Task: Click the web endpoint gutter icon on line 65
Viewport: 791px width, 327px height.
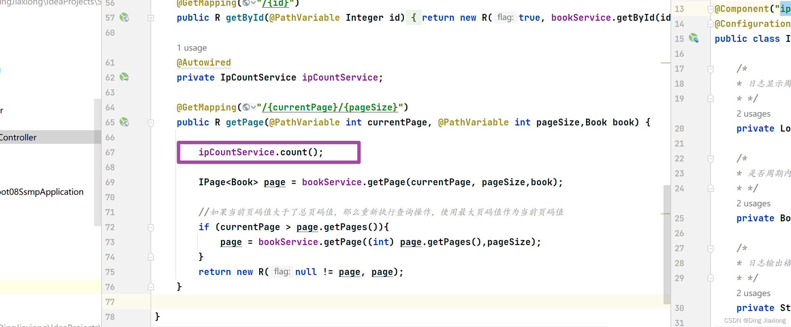Action: click(124, 122)
